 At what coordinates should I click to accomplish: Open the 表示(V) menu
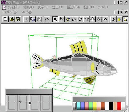43,7
